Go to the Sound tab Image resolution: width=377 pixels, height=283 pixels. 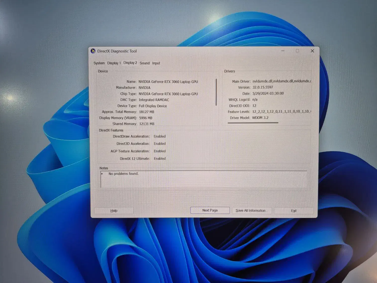(145, 63)
